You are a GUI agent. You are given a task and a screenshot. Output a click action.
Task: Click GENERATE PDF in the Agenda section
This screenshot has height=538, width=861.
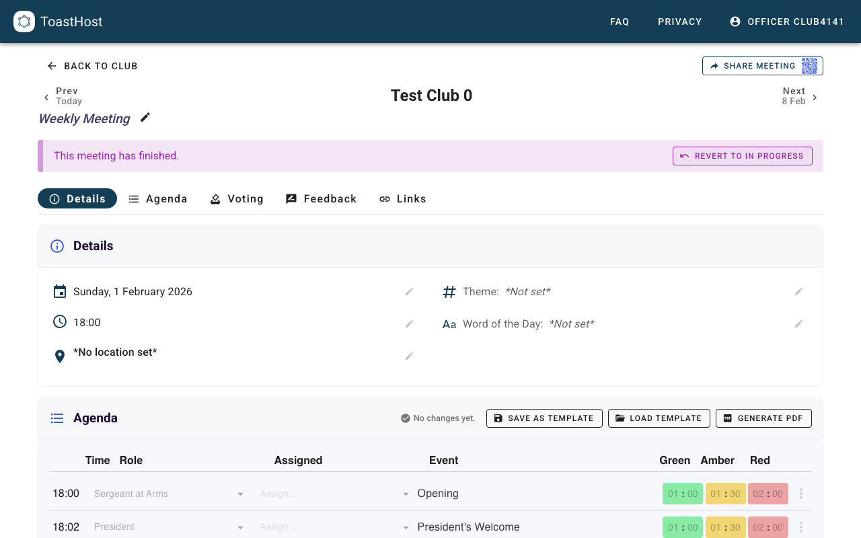[x=763, y=418]
